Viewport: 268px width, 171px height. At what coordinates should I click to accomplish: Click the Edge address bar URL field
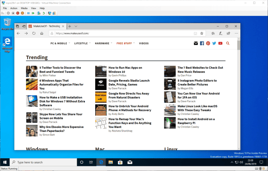(x=120, y=33)
